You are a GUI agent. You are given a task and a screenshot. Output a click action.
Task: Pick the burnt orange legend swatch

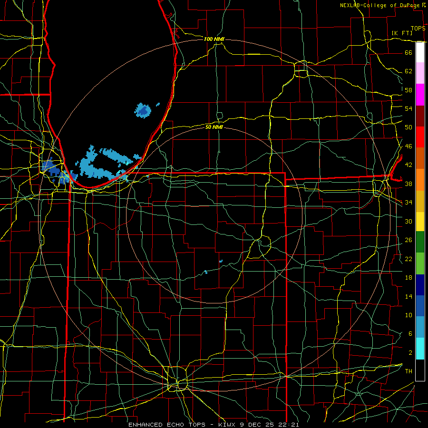[420, 158]
